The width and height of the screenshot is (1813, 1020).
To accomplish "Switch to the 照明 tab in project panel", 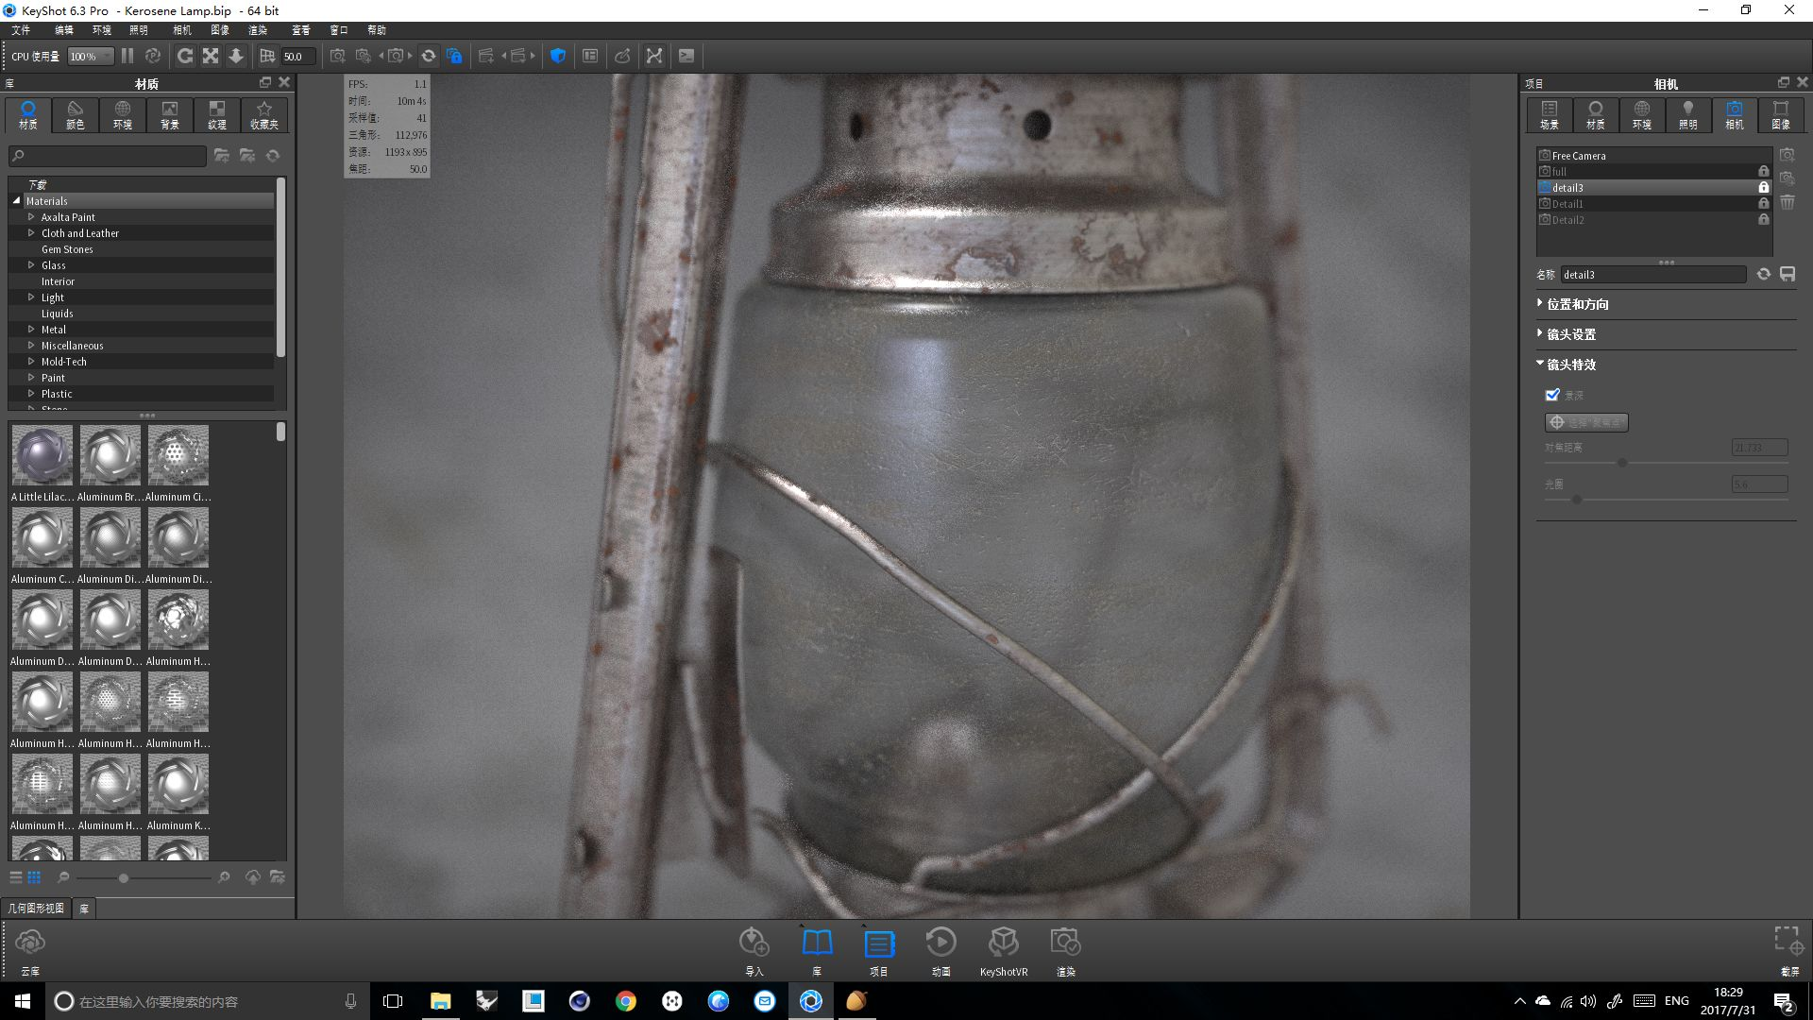I will (x=1687, y=114).
